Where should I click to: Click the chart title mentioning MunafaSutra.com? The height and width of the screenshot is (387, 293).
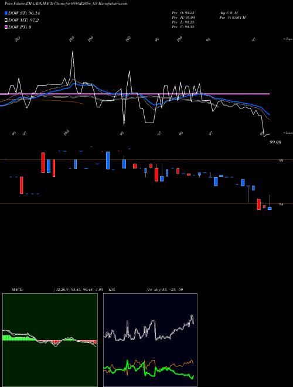[66, 4]
